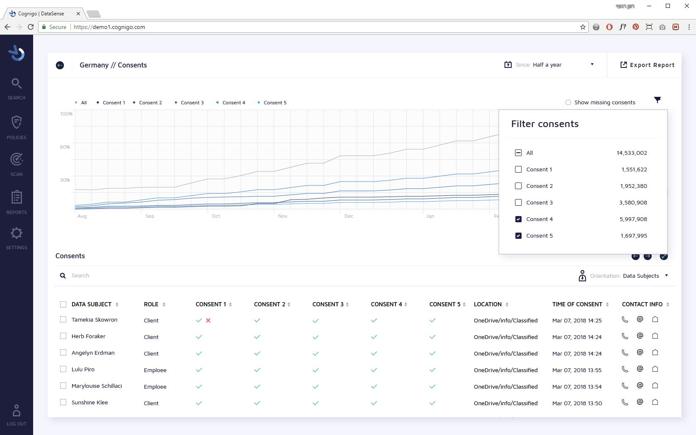Click email icon for Herb Foraker
This screenshot has height=435, width=696.
(640, 336)
